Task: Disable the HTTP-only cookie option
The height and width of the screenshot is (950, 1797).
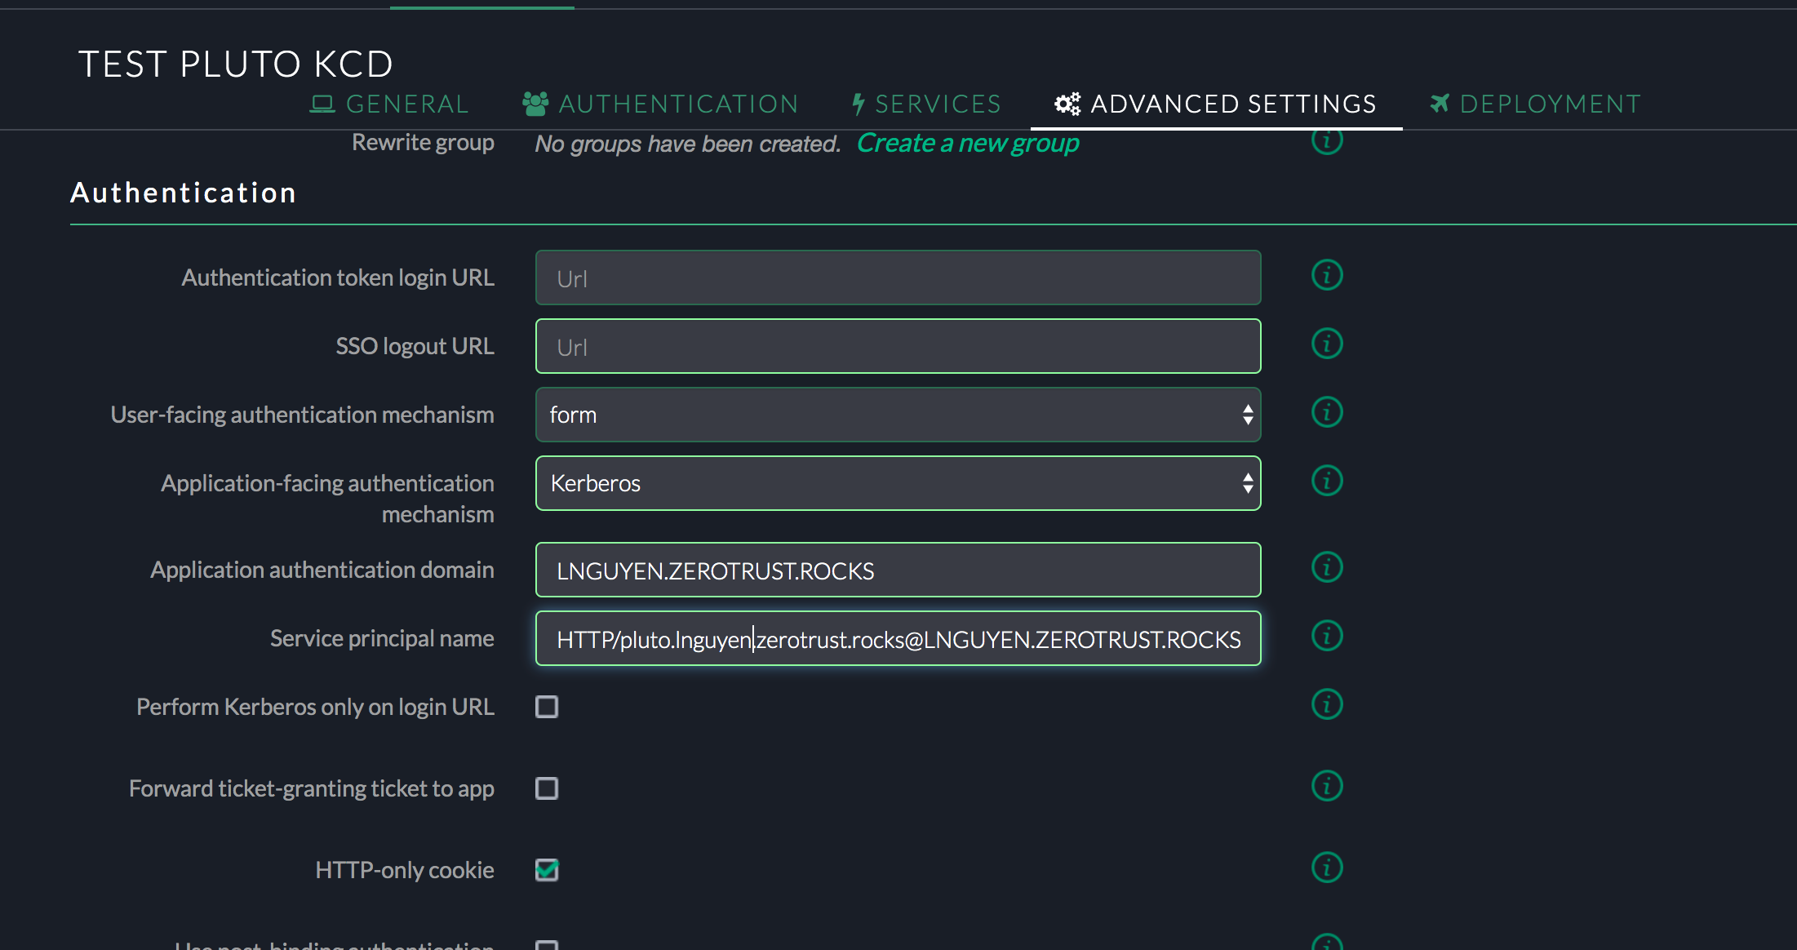Action: (x=546, y=870)
